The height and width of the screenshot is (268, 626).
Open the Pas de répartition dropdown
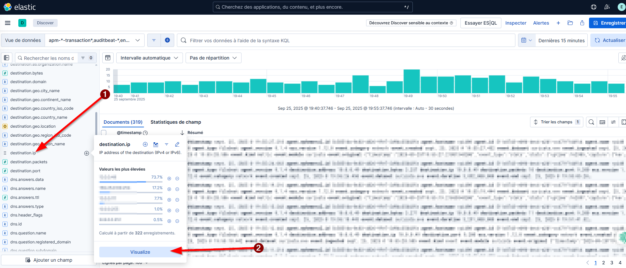(213, 58)
